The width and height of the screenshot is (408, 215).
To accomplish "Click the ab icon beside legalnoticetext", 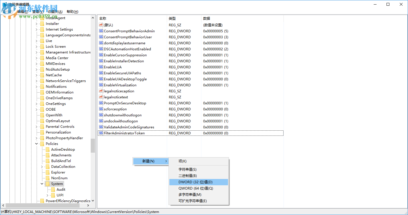I will coord(101,97).
